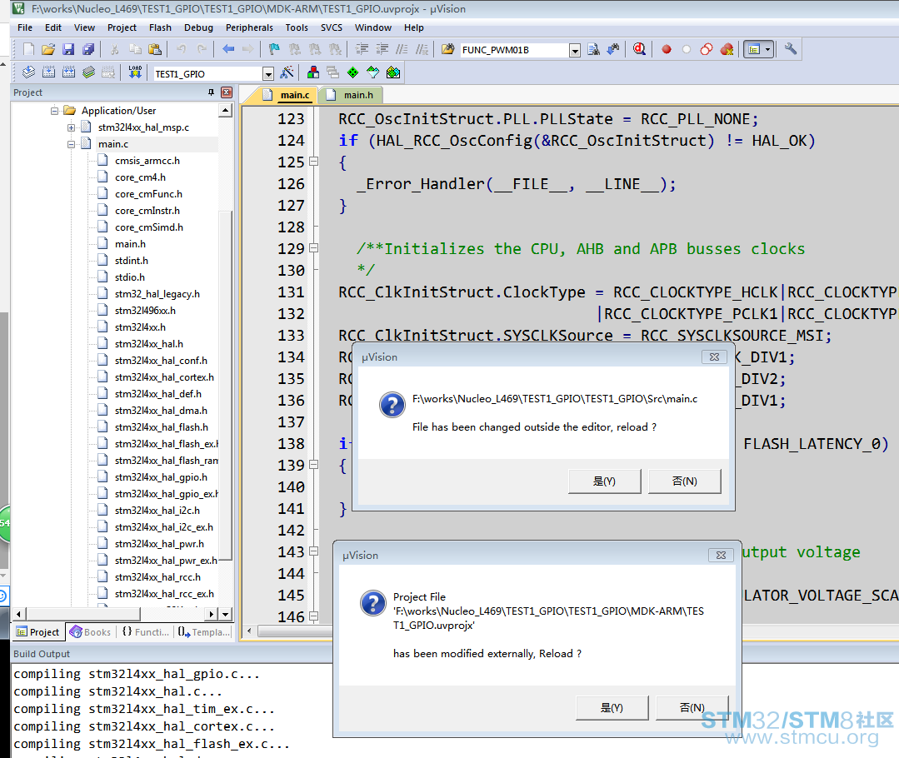Viewport: 899px width, 758px height.
Task: Select stdio.h in project tree
Action: click(130, 277)
